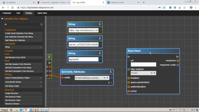Click the blue output port of Get Entity Attributes

pyautogui.click(x=111, y=77)
